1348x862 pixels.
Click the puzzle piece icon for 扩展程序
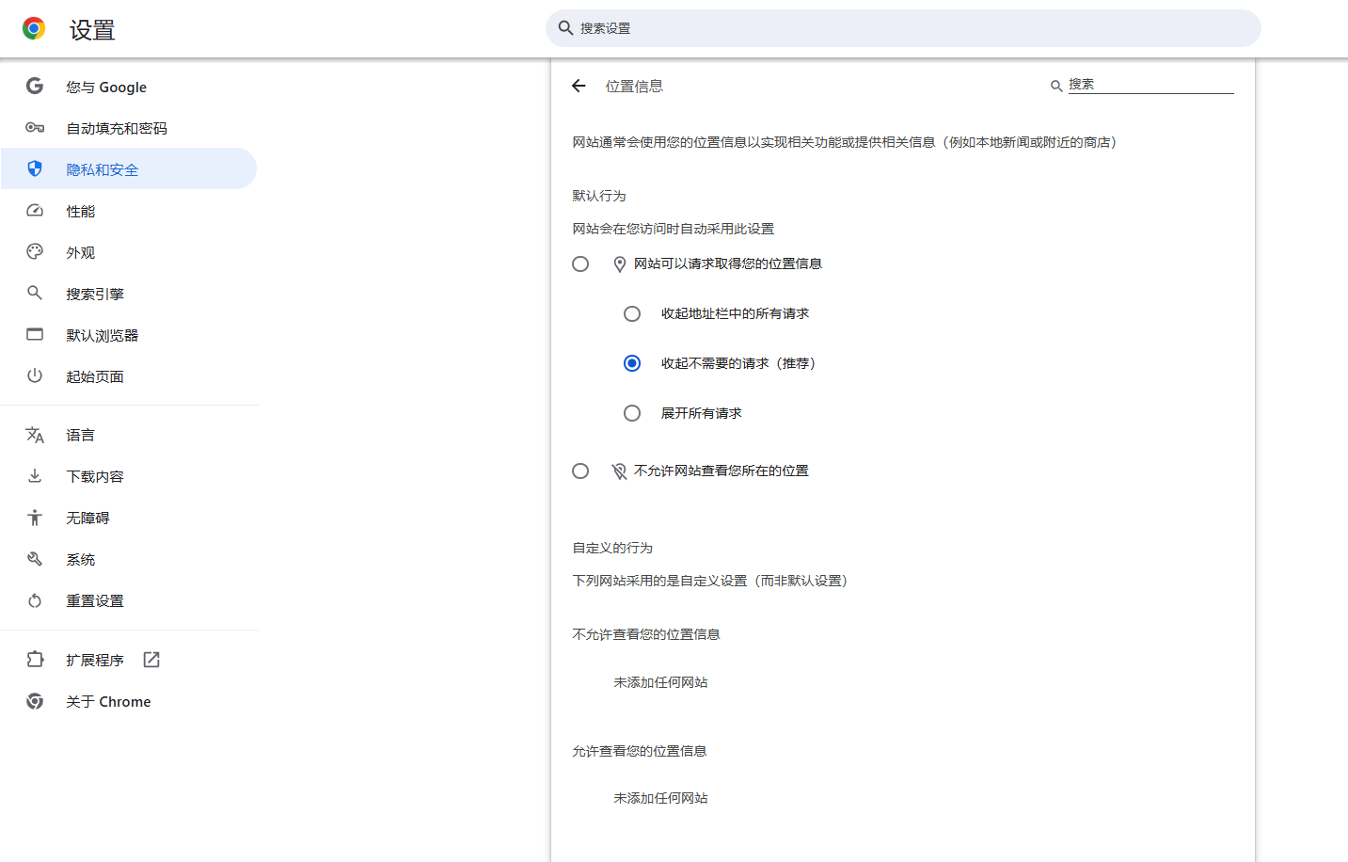tap(35, 660)
